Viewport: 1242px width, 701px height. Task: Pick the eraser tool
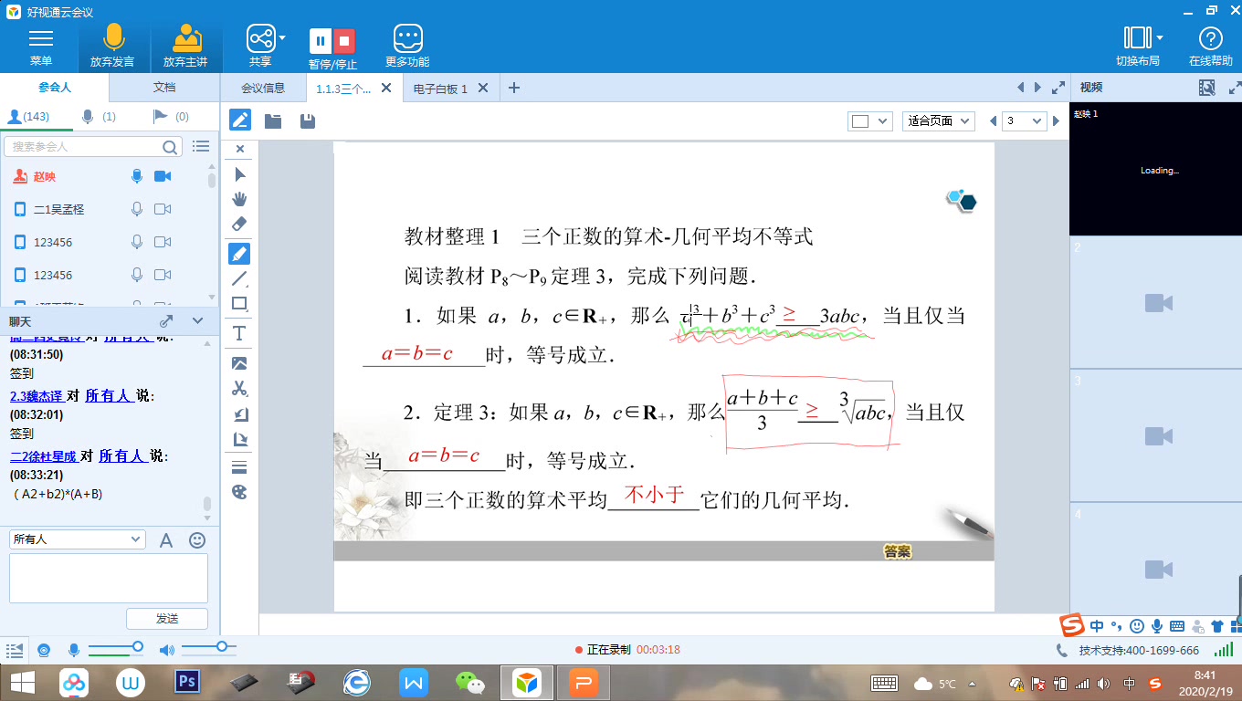point(238,224)
